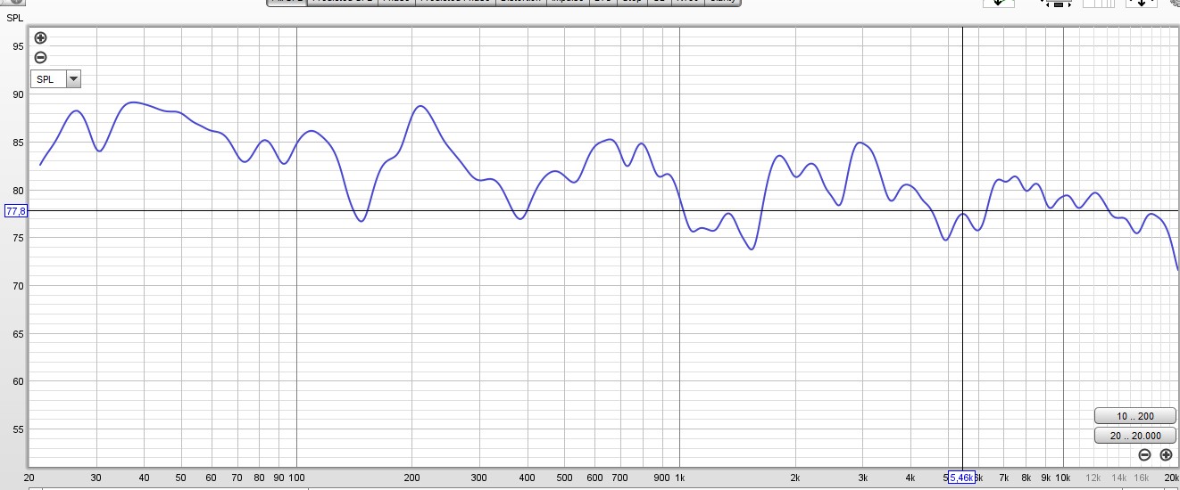The image size is (1180, 490).
Task: Click the 100 frequency axis label
Action: pos(296,478)
